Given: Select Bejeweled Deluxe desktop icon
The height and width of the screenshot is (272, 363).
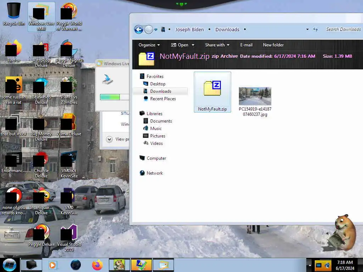Looking at the screenshot, I should point(41,90).
